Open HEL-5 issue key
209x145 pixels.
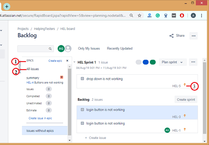(176, 86)
